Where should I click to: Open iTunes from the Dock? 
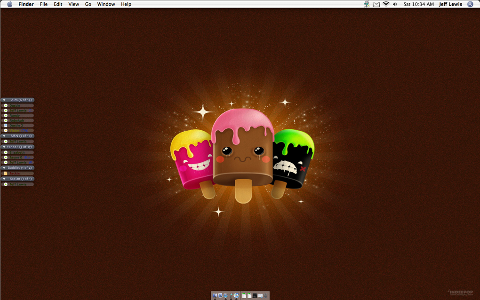tap(236, 295)
